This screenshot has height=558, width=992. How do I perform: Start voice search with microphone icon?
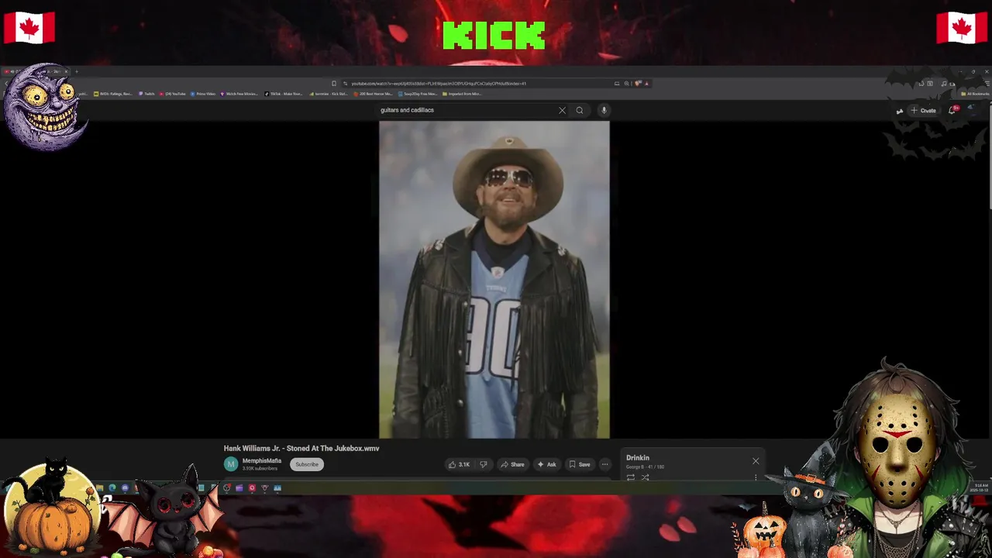pyautogui.click(x=604, y=110)
